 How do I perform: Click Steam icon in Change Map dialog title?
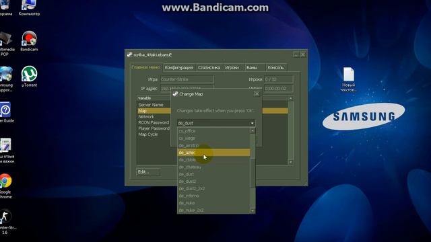(x=175, y=94)
